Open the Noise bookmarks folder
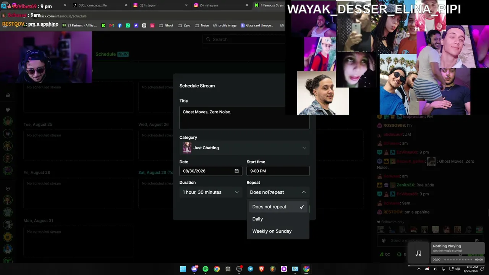The width and height of the screenshot is (489, 275). tap(202, 26)
